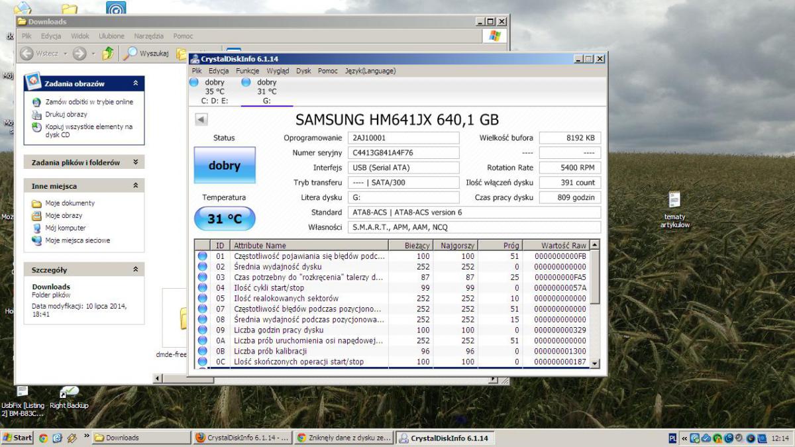This screenshot has height=447, width=795.
Task: Click the Wyszukaj search button
Action: [x=147, y=54]
